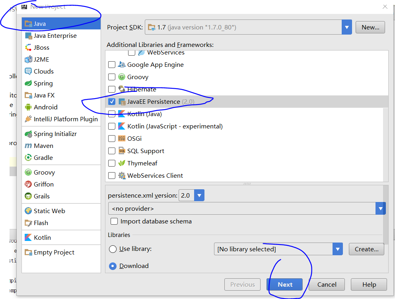Click the SQL Support framework icon
Image resolution: width=395 pixels, height=299 pixels.
122,151
